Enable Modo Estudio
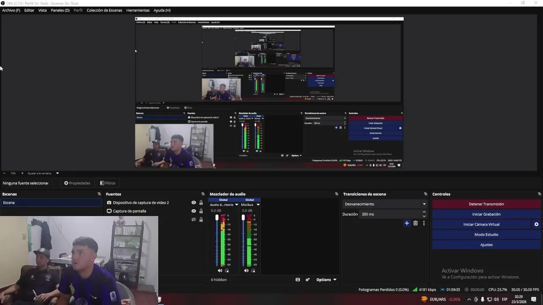Screen dimensions: 543x305 coord(486,235)
